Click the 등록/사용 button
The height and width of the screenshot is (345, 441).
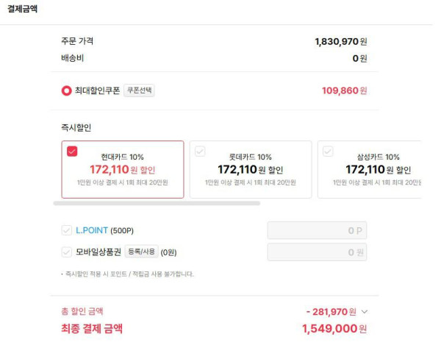[x=141, y=252]
